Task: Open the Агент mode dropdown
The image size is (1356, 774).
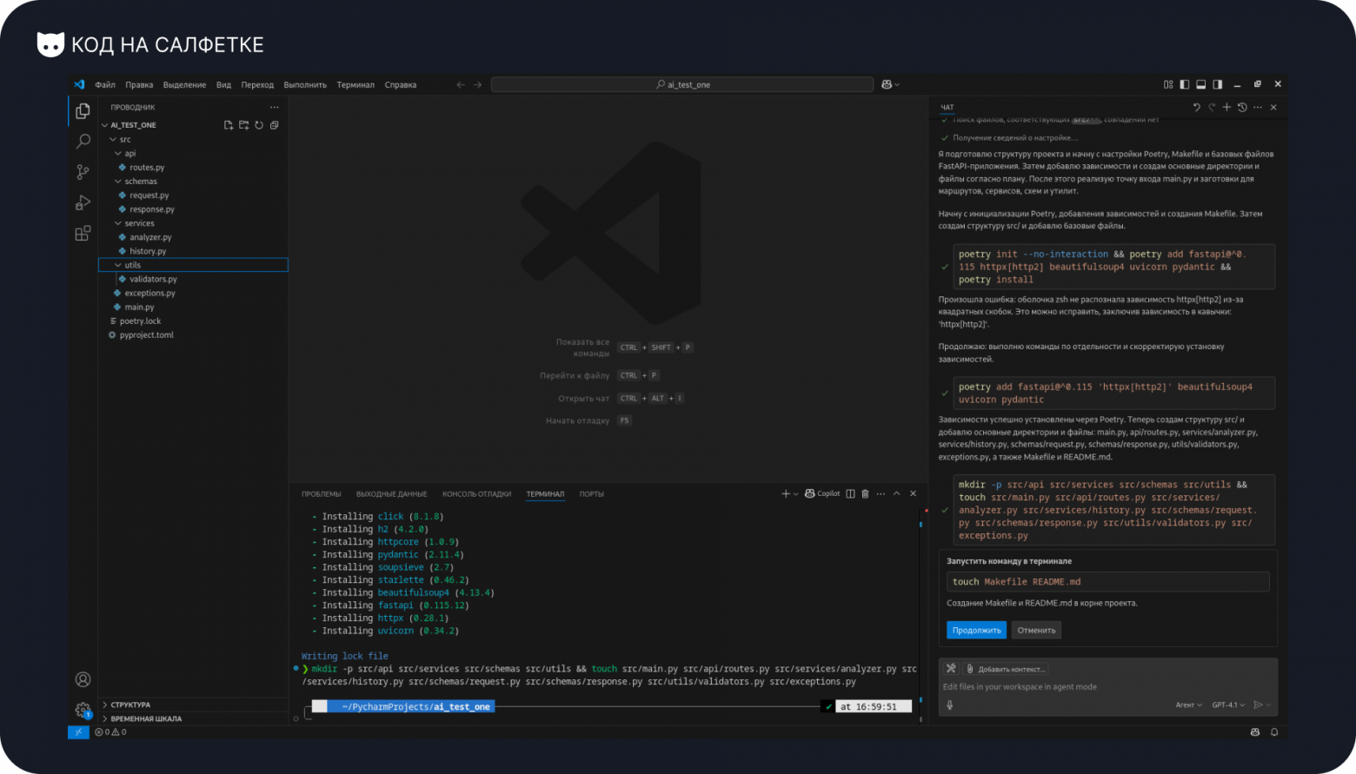Action: pyautogui.click(x=1188, y=705)
